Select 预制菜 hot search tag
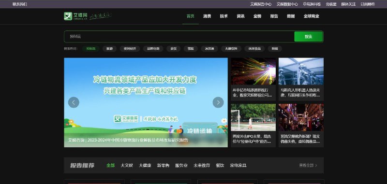This screenshot has height=184, width=387. click(x=91, y=49)
